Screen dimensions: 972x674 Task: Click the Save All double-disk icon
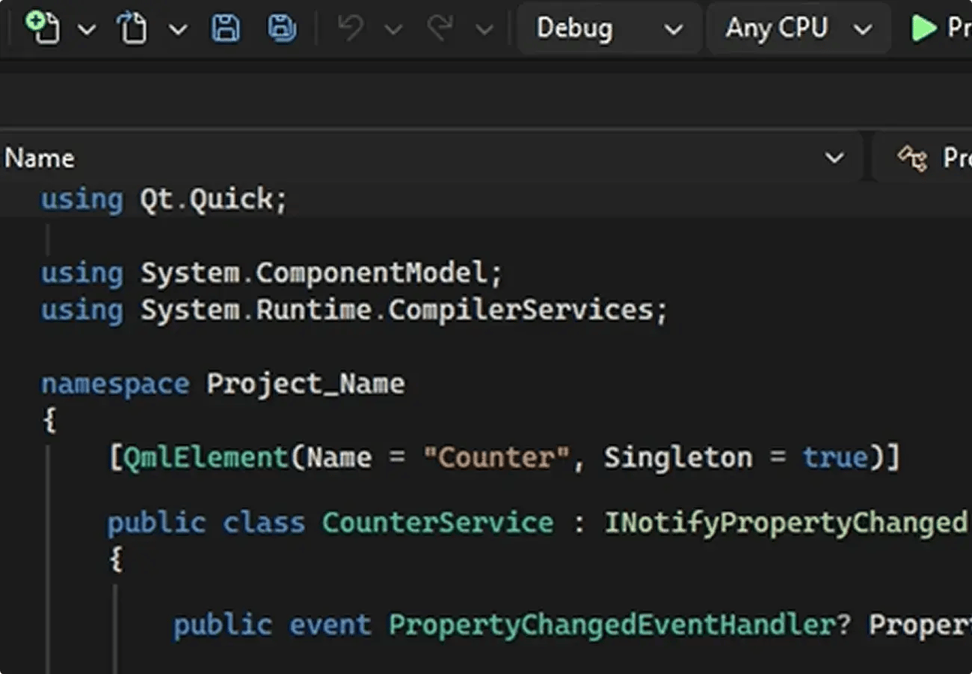click(x=282, y=28)
